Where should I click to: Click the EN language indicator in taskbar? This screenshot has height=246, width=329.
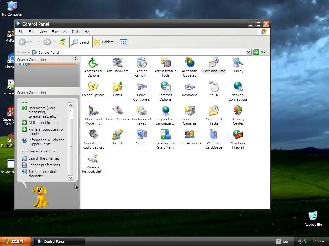[278, 242]
